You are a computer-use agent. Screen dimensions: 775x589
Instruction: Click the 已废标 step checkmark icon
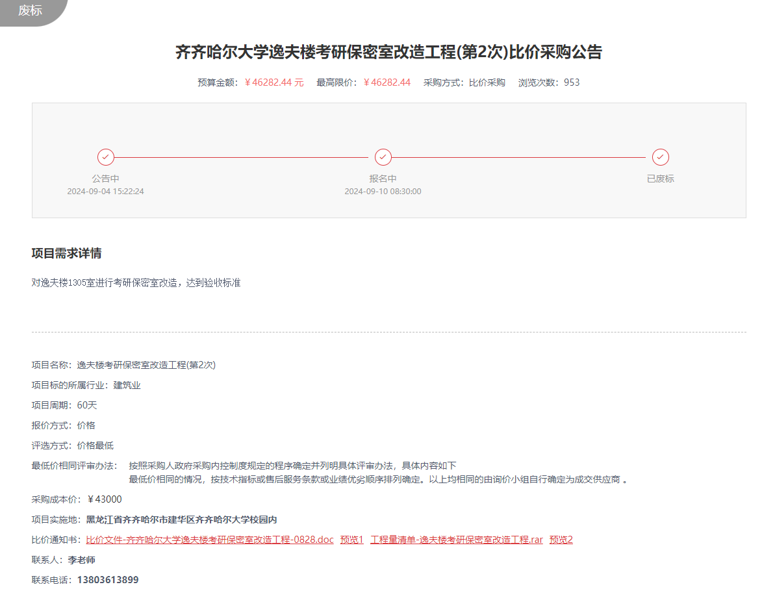click(x=661, y=157)
